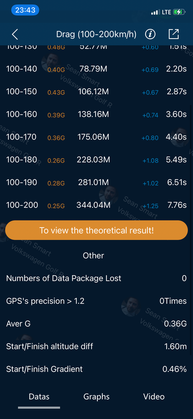Tap the Drag (100-200km/h) title
Viewport: 193px width, 419px height.
coord(97,34)
